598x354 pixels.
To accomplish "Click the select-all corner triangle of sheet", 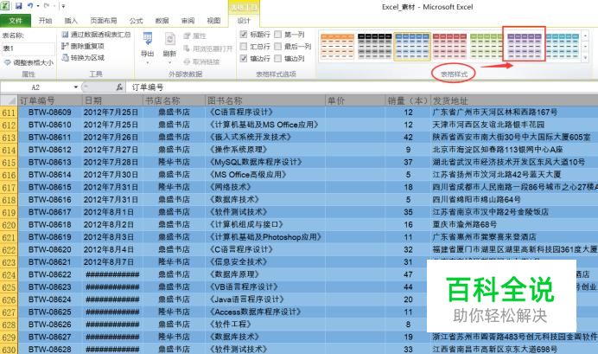I will pyautogui.click(x=12, y=100).
